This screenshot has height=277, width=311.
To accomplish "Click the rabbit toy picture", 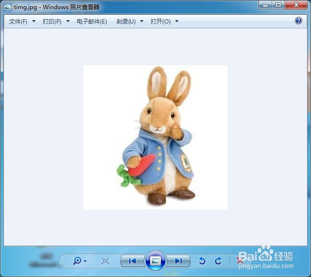I will tap(155, 137).
